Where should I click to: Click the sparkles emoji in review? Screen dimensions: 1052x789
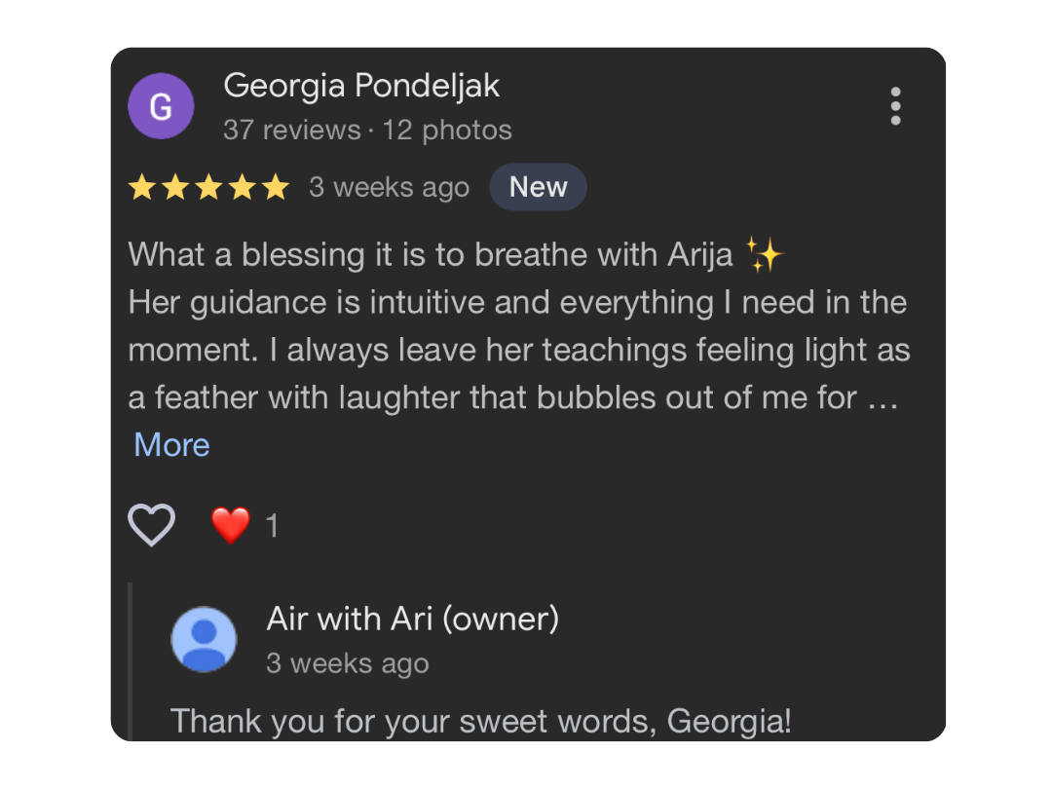[x=765, y=255]
